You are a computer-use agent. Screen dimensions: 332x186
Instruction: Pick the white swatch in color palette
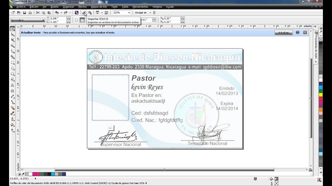[321, 80]
